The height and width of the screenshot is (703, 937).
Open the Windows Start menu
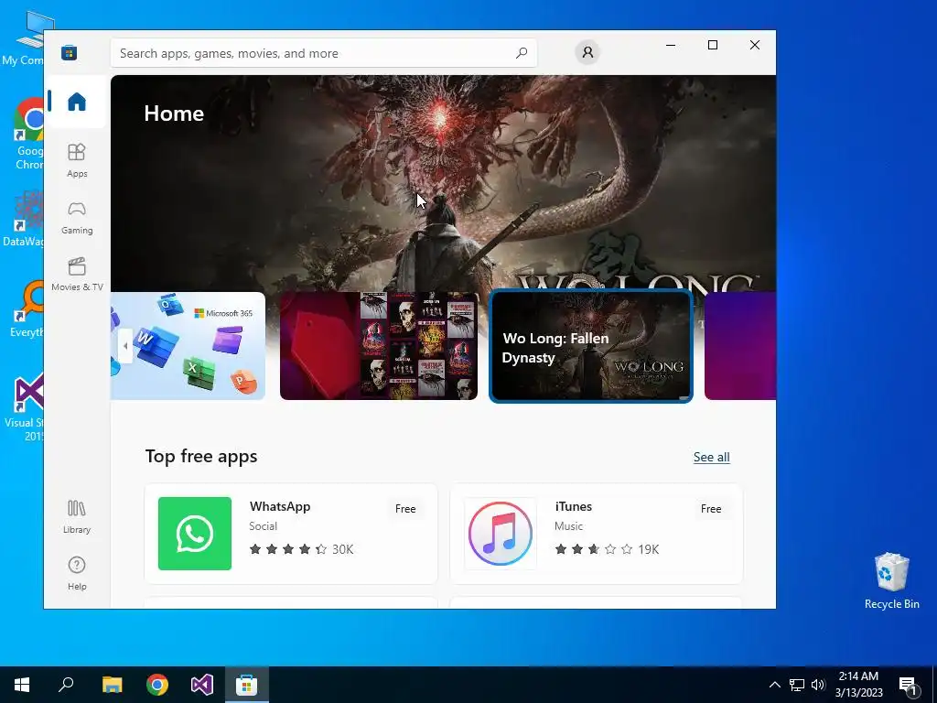pyautogui.click(x=22, y=685)
